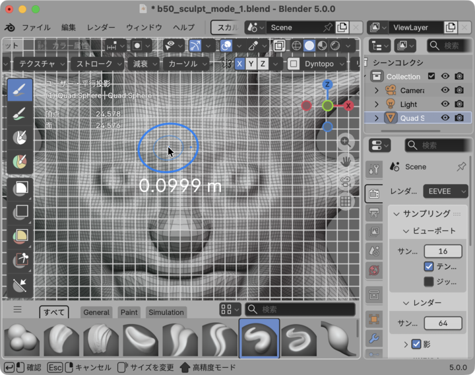Open the 減衰 falloff dropdown
475x375 pixels.
(144, 64)
